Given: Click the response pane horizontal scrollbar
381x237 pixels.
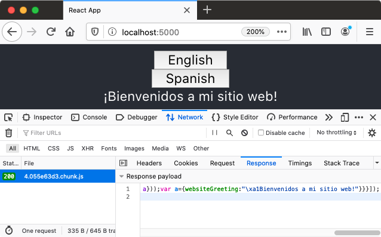Looking at the screenshot, I should tap(357, 233).
